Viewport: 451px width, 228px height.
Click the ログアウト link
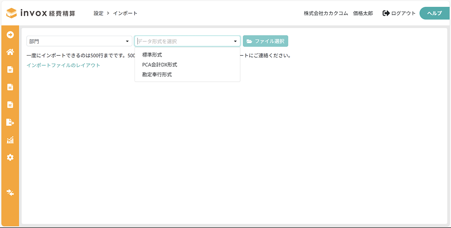tap(399, 13)
